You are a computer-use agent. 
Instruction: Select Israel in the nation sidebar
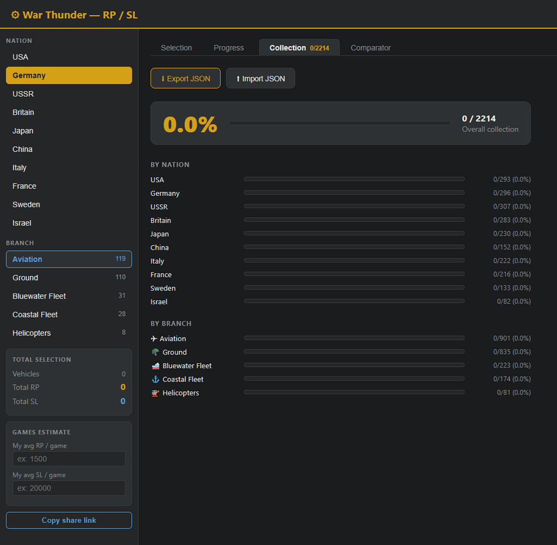tap(69, 223)
